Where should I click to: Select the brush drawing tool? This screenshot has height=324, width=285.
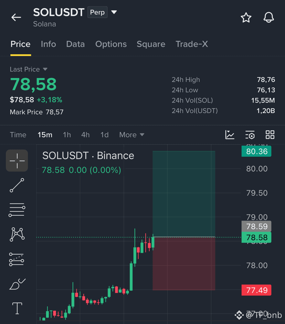point(17,284)
